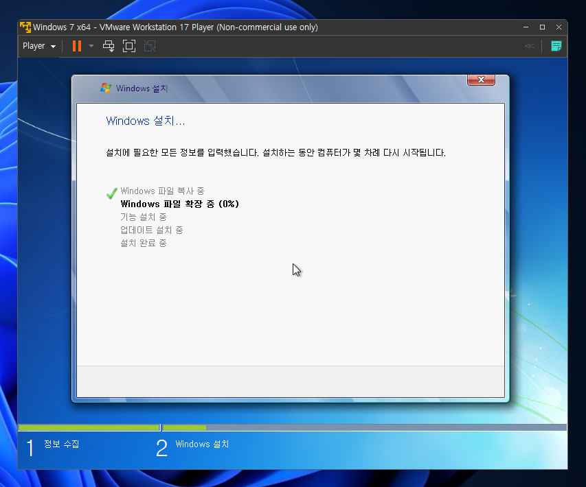This screenshot has width=586, height=487.
Task: Select 'Windows 파일 확장 중 (0%)' text
Action: point(179,204)
